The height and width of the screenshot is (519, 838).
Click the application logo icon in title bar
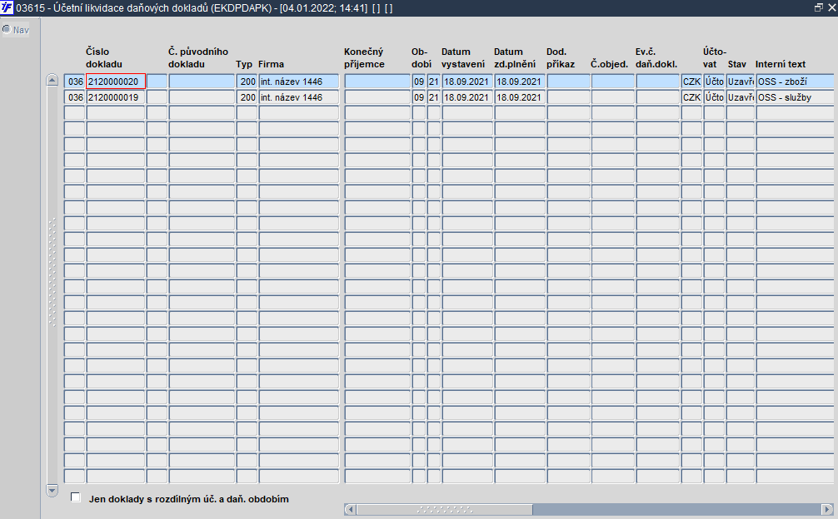(7, 7)
